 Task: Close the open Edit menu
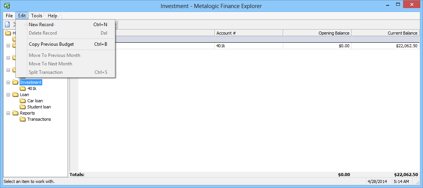coord(22,16)
